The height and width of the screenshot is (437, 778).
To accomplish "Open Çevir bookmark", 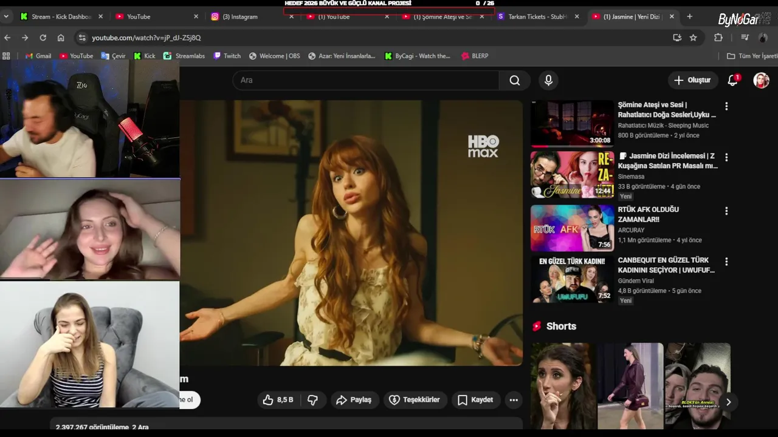I will (113, 56).
